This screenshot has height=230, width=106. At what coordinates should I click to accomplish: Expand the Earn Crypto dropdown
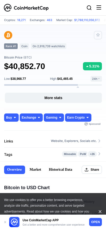pyautogui.click(x=78, y=118)
